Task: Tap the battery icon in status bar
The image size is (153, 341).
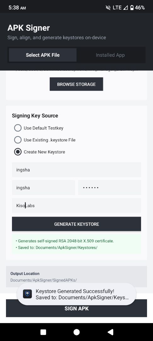Action: 132,8
